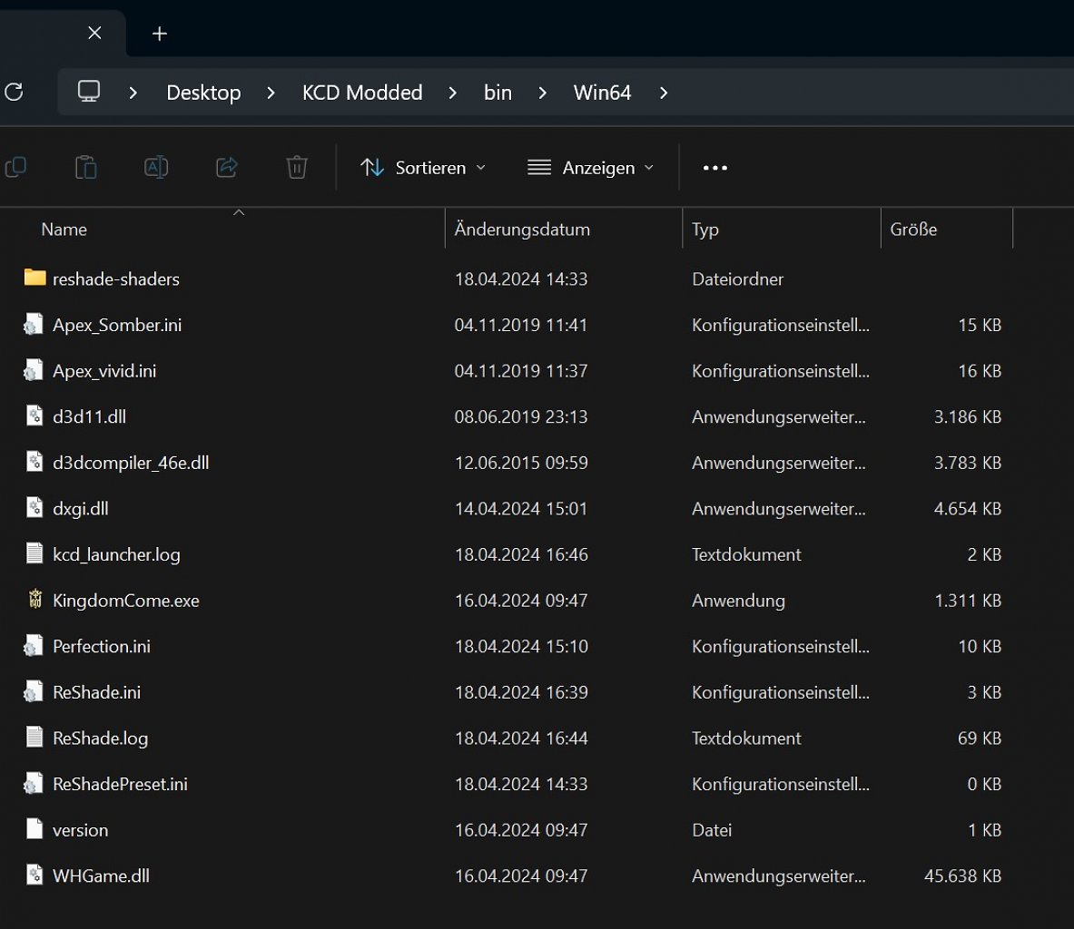
Task: Add a new Explorer tab
Action: coord(160,34)
